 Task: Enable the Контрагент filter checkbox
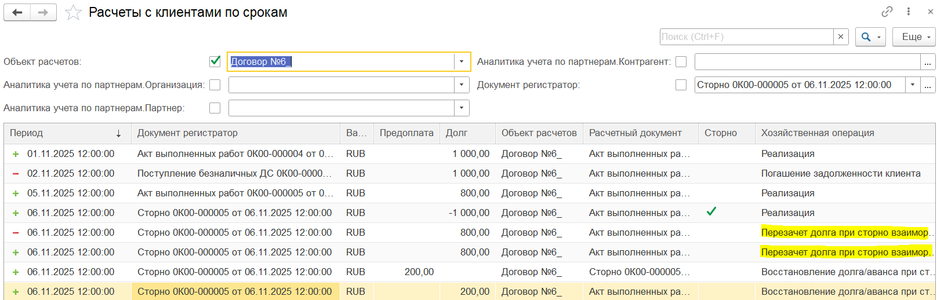point(681,61)
